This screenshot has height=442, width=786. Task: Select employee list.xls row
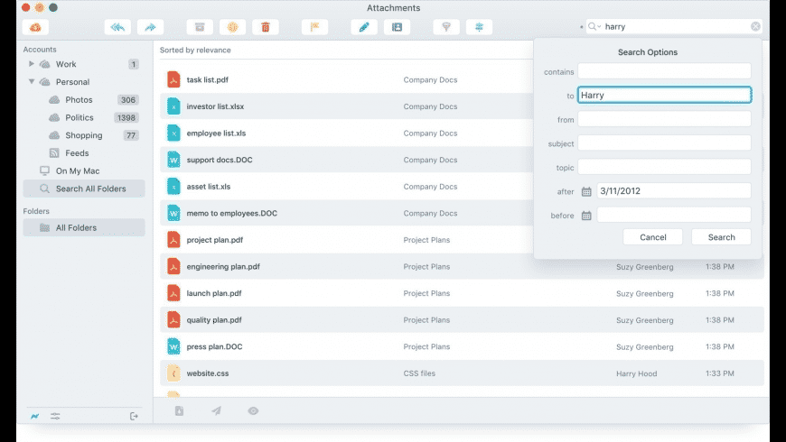346,134
